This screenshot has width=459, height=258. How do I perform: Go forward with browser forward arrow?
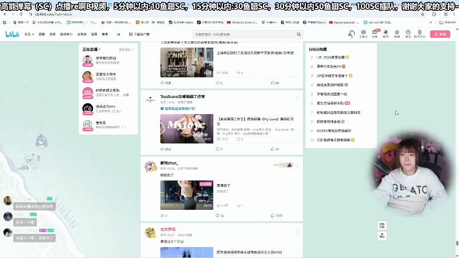click(x=13, y=14)
